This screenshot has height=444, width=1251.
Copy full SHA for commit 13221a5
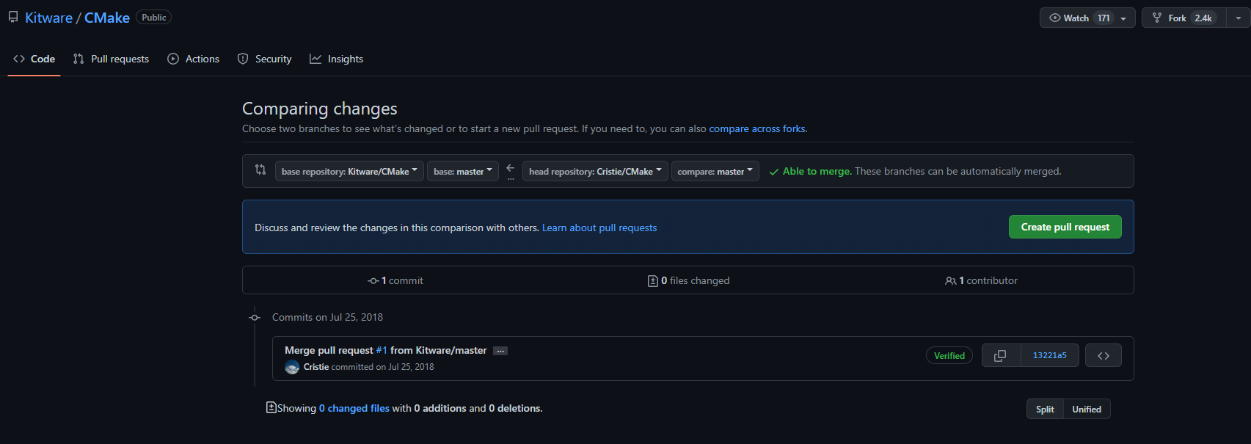(1000, 355)
